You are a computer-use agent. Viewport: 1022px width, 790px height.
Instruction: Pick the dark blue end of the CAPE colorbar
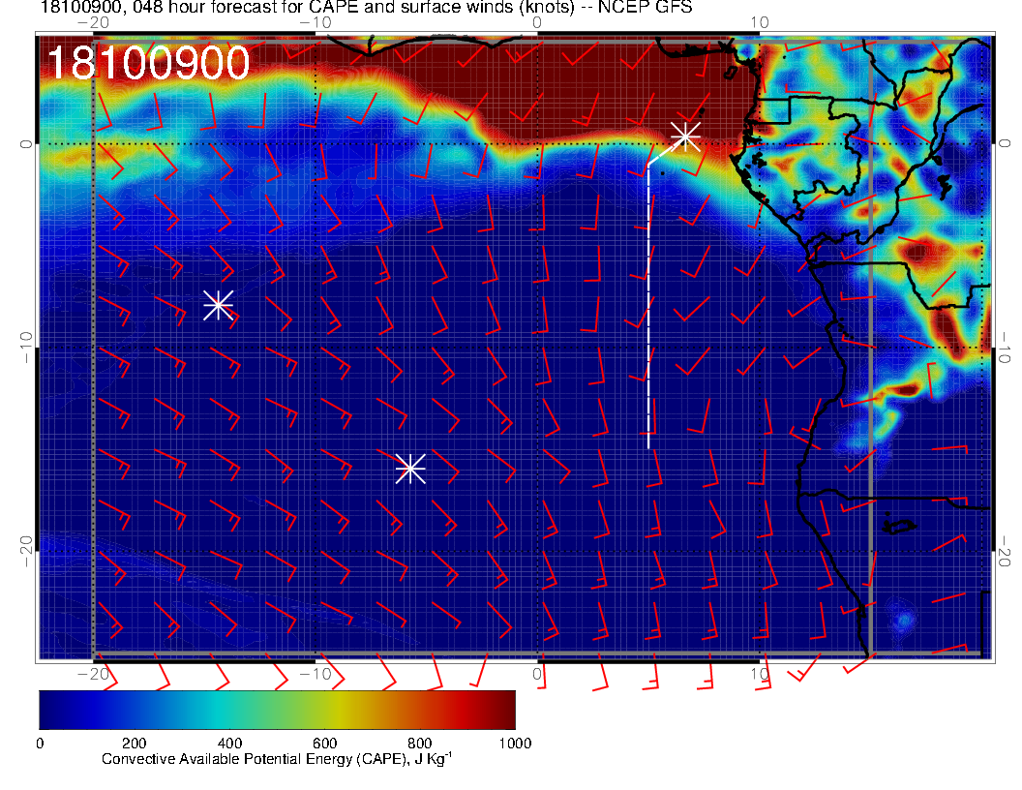click(x=50, y=709)
